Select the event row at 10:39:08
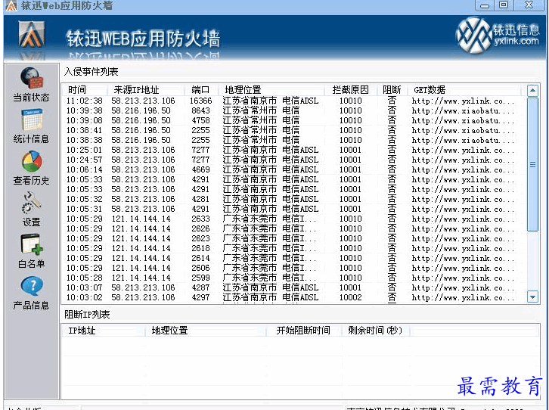 pos(290,120)
